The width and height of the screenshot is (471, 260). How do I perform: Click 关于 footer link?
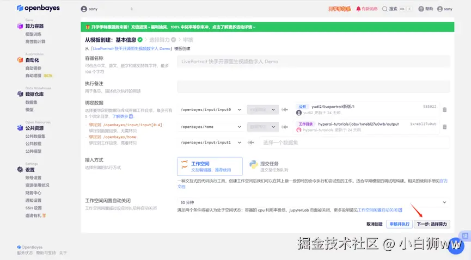coord(63,253)
